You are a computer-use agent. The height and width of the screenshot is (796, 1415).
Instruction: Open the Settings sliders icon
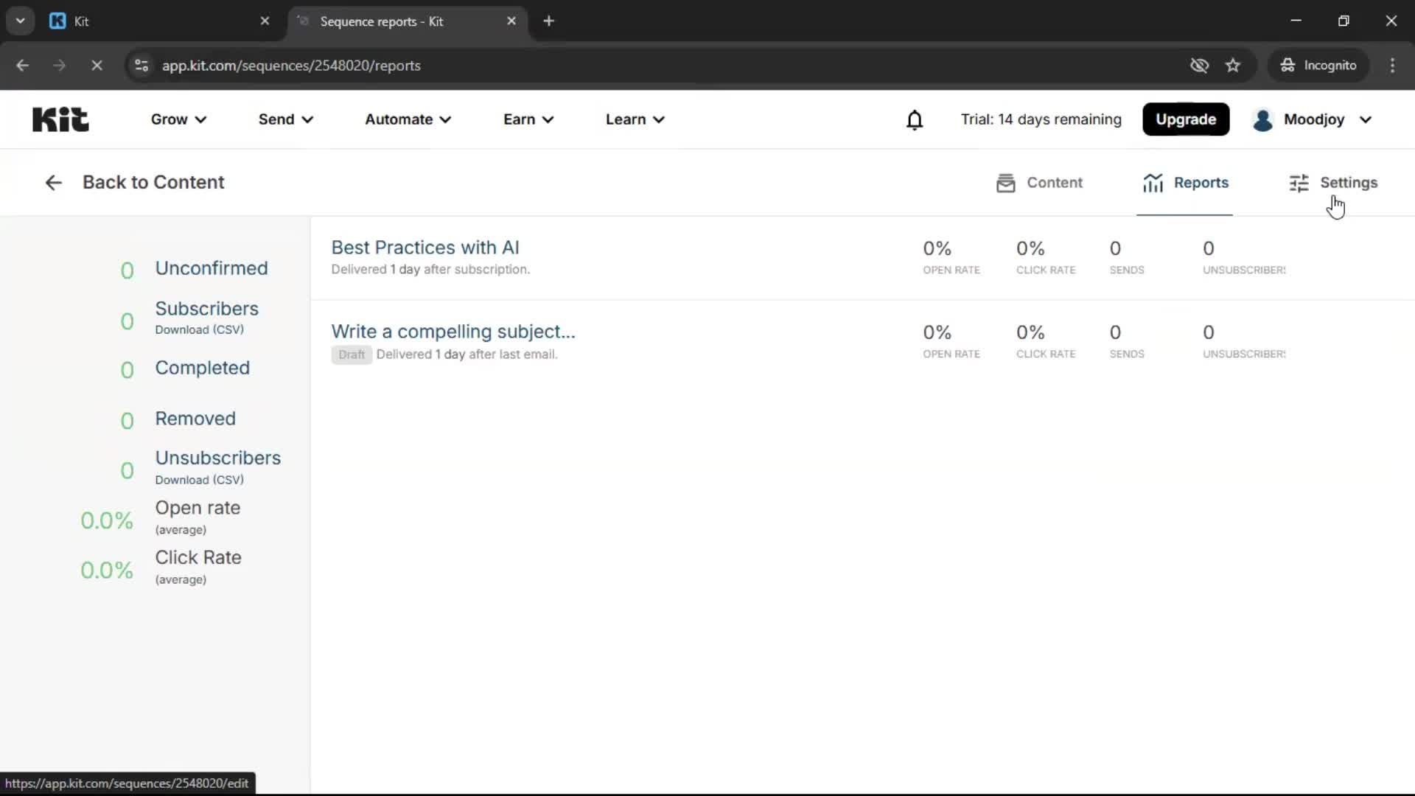1299,183
